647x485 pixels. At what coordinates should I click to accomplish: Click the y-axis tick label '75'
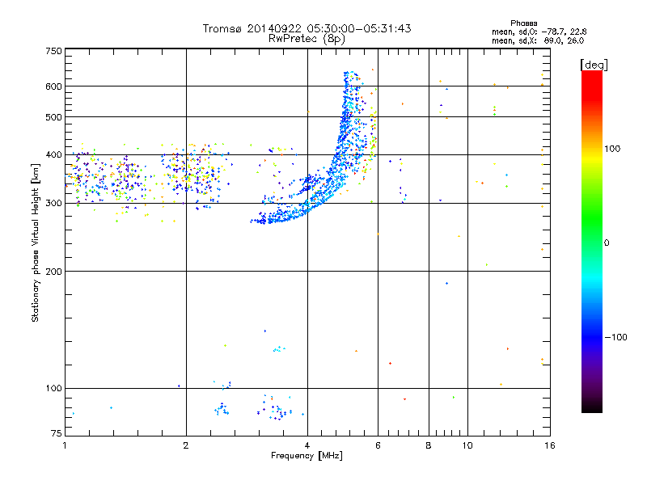(56, 433)
